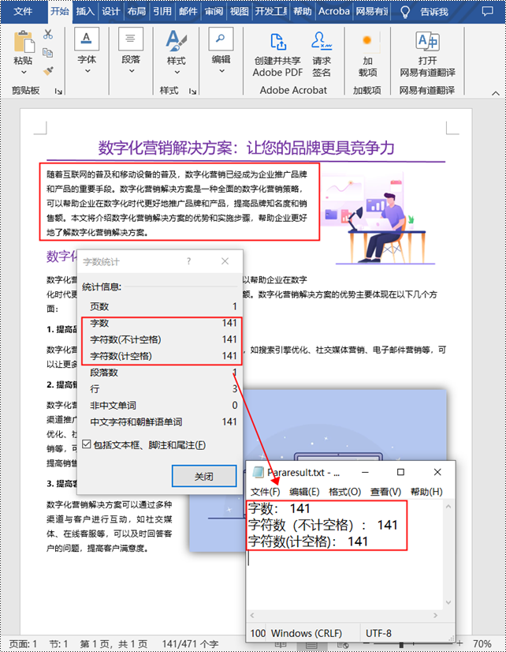
Task: Close the Pararesult.txt Notepad window
Action: pos(437,472)
